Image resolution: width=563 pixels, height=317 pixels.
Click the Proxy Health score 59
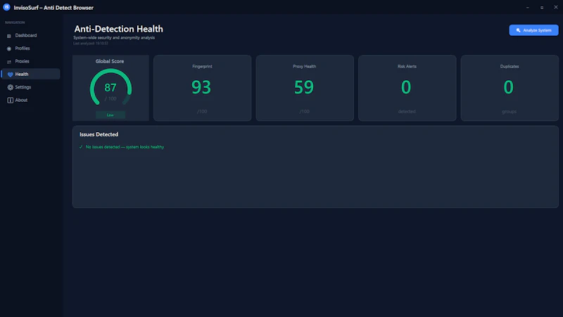(304, 87)
